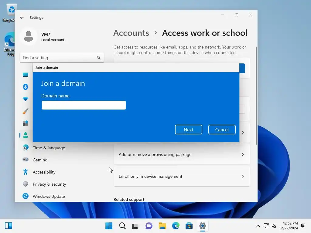
Task: Click Related support heading
Action: [x=129, y=199]
